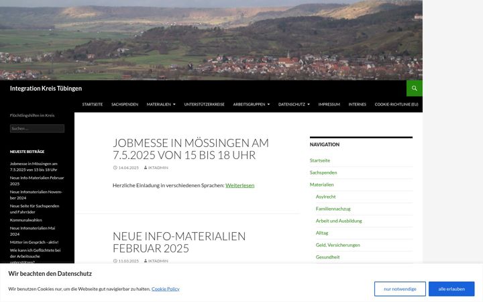This screenshot has width=483, height=302.
Task: Open recent post 'Neue Infomaterialien November 2024'
Action: coord(36,195)
